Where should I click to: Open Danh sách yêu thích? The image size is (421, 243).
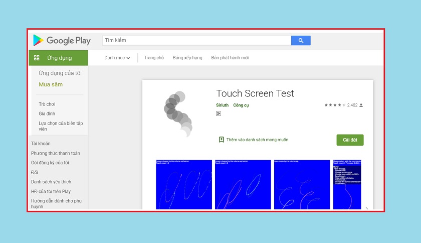tap(51, 182)
